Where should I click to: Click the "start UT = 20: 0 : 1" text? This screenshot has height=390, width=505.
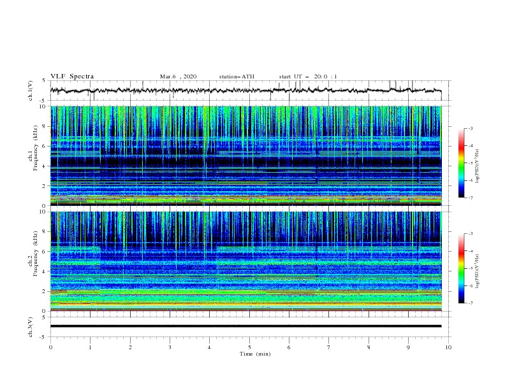click(x=308, y=76)
